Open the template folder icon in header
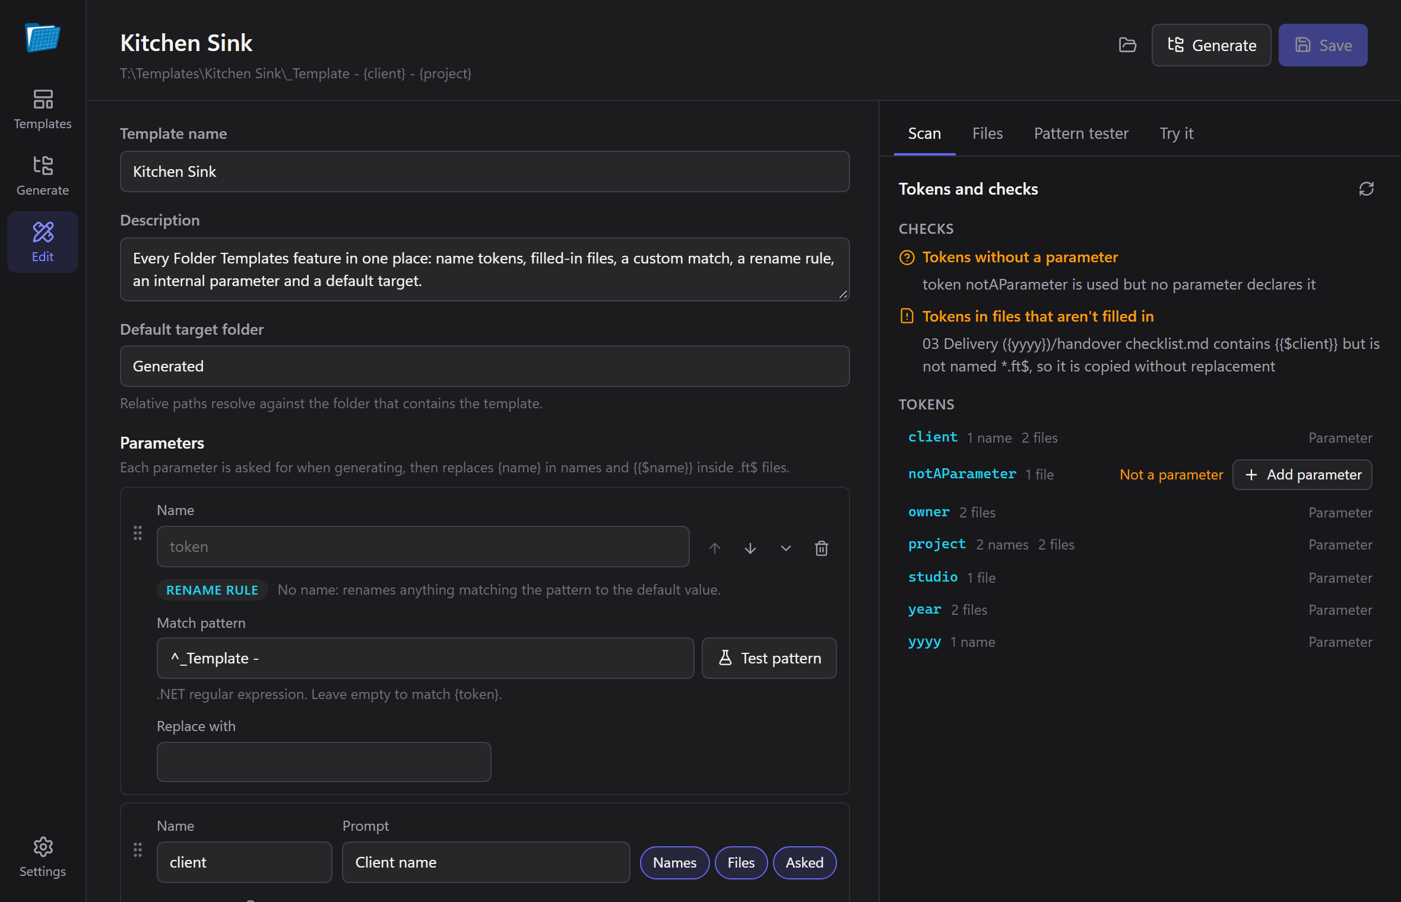Screen dimensions: 1401x902 (1127, 45)
